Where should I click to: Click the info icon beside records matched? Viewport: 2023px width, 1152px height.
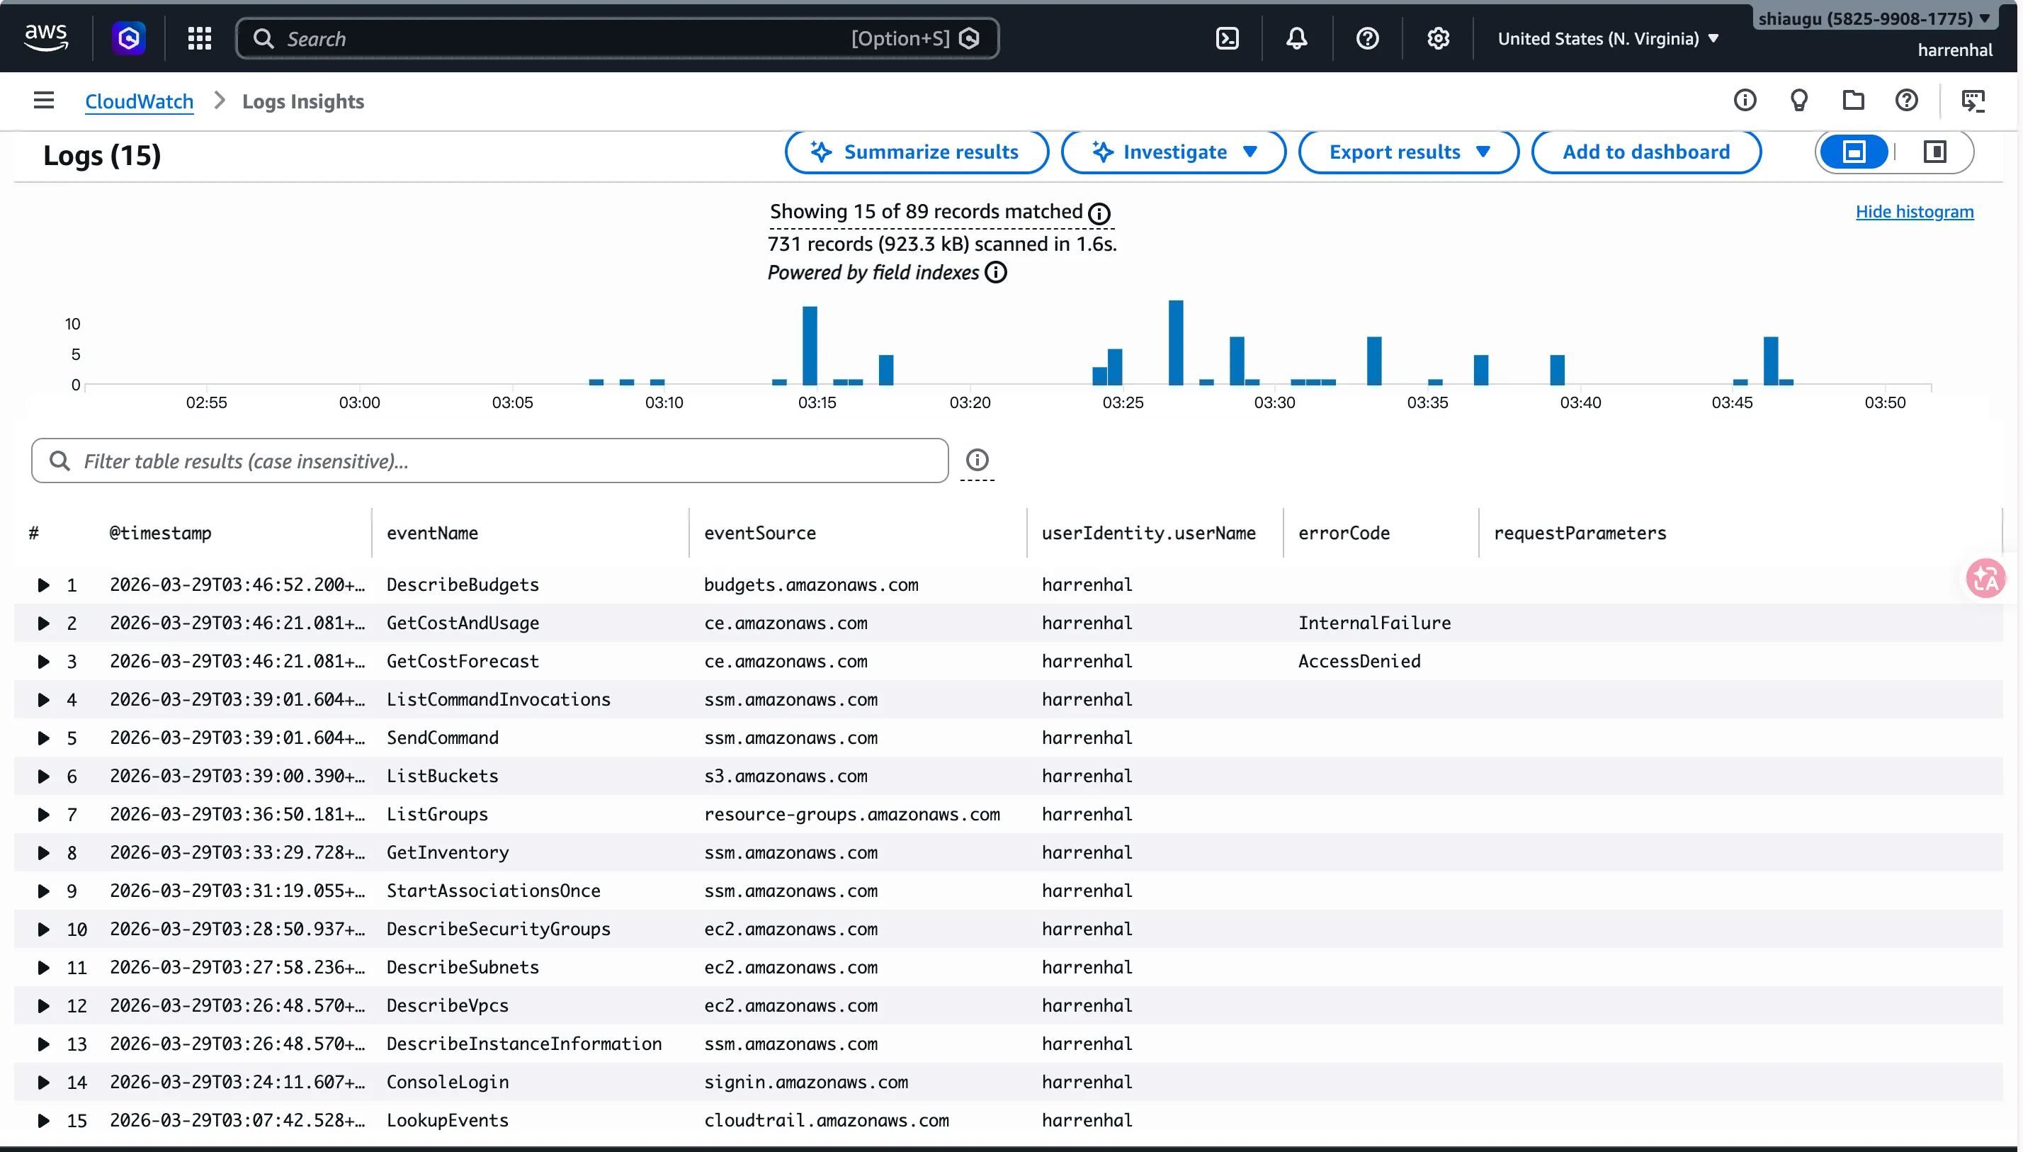[x=1099, y=213]
